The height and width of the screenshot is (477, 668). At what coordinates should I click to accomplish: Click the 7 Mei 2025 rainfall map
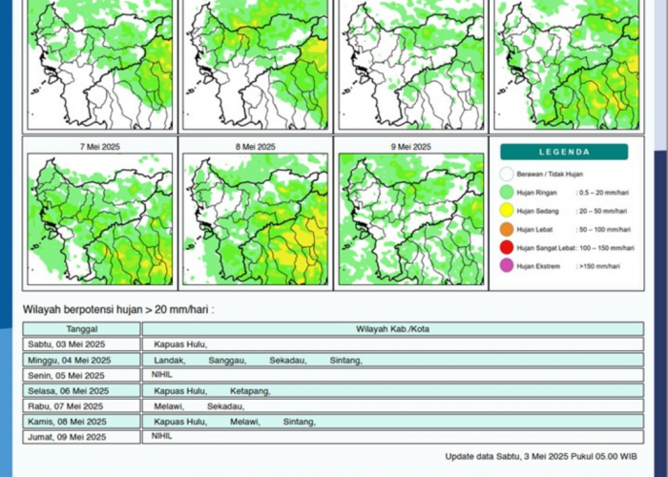[100, 219]
